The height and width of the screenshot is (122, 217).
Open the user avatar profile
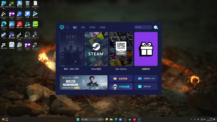click(156, 27)
